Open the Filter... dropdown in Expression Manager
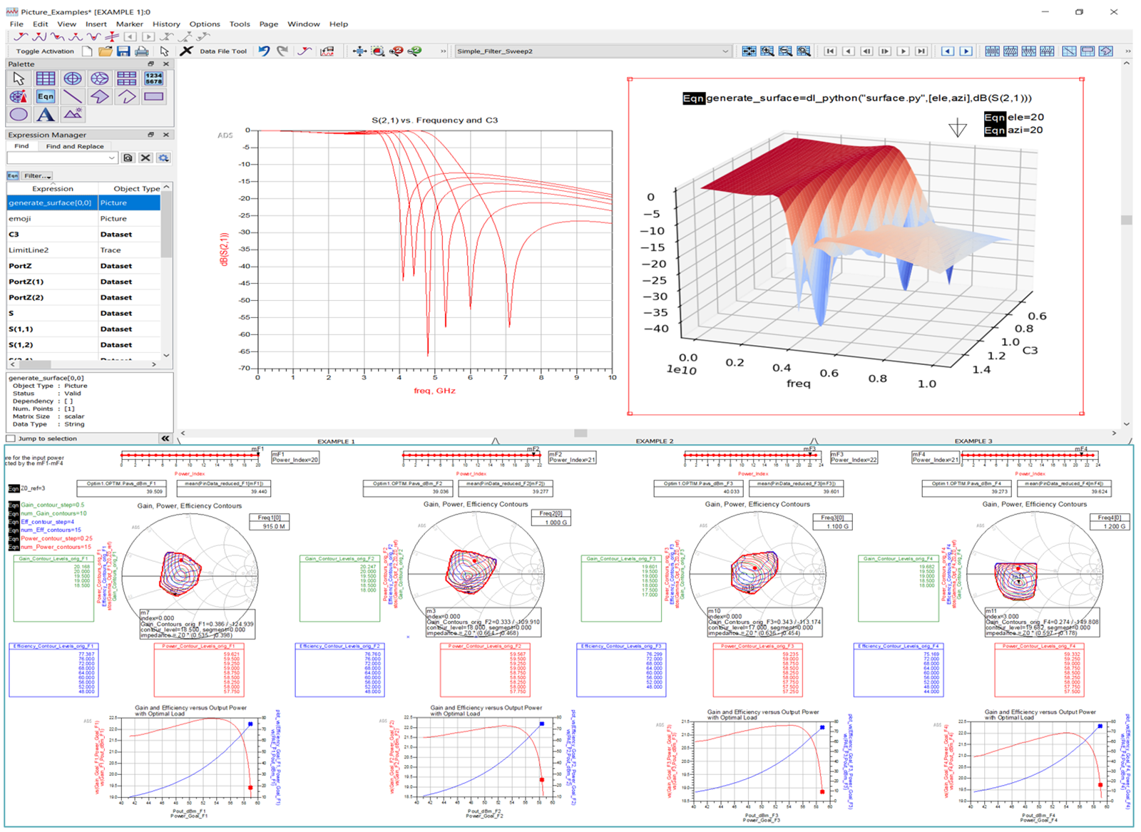 click(38, 175)
